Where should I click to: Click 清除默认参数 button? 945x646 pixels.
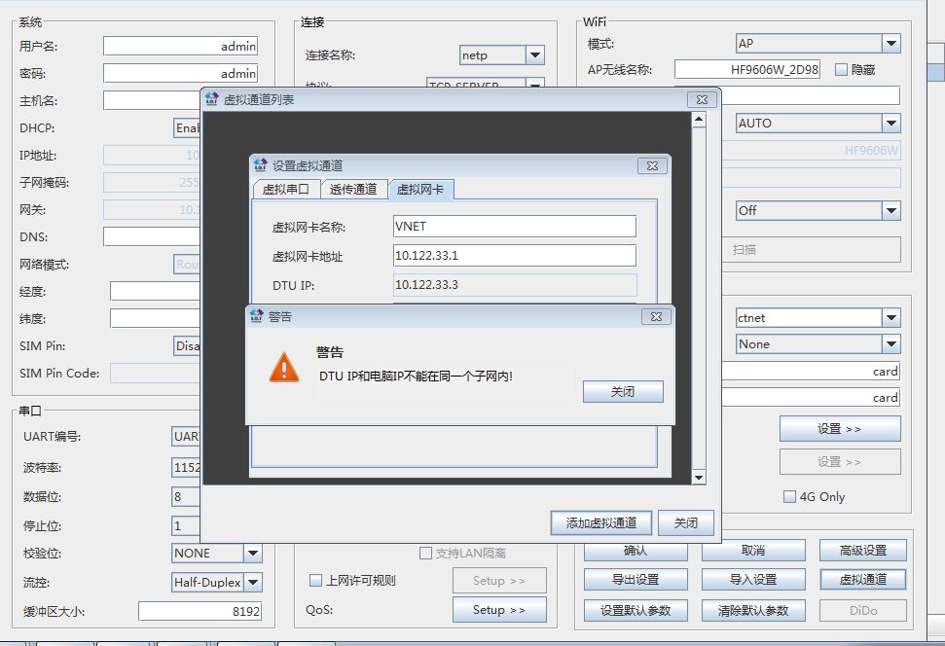[753, 610]
